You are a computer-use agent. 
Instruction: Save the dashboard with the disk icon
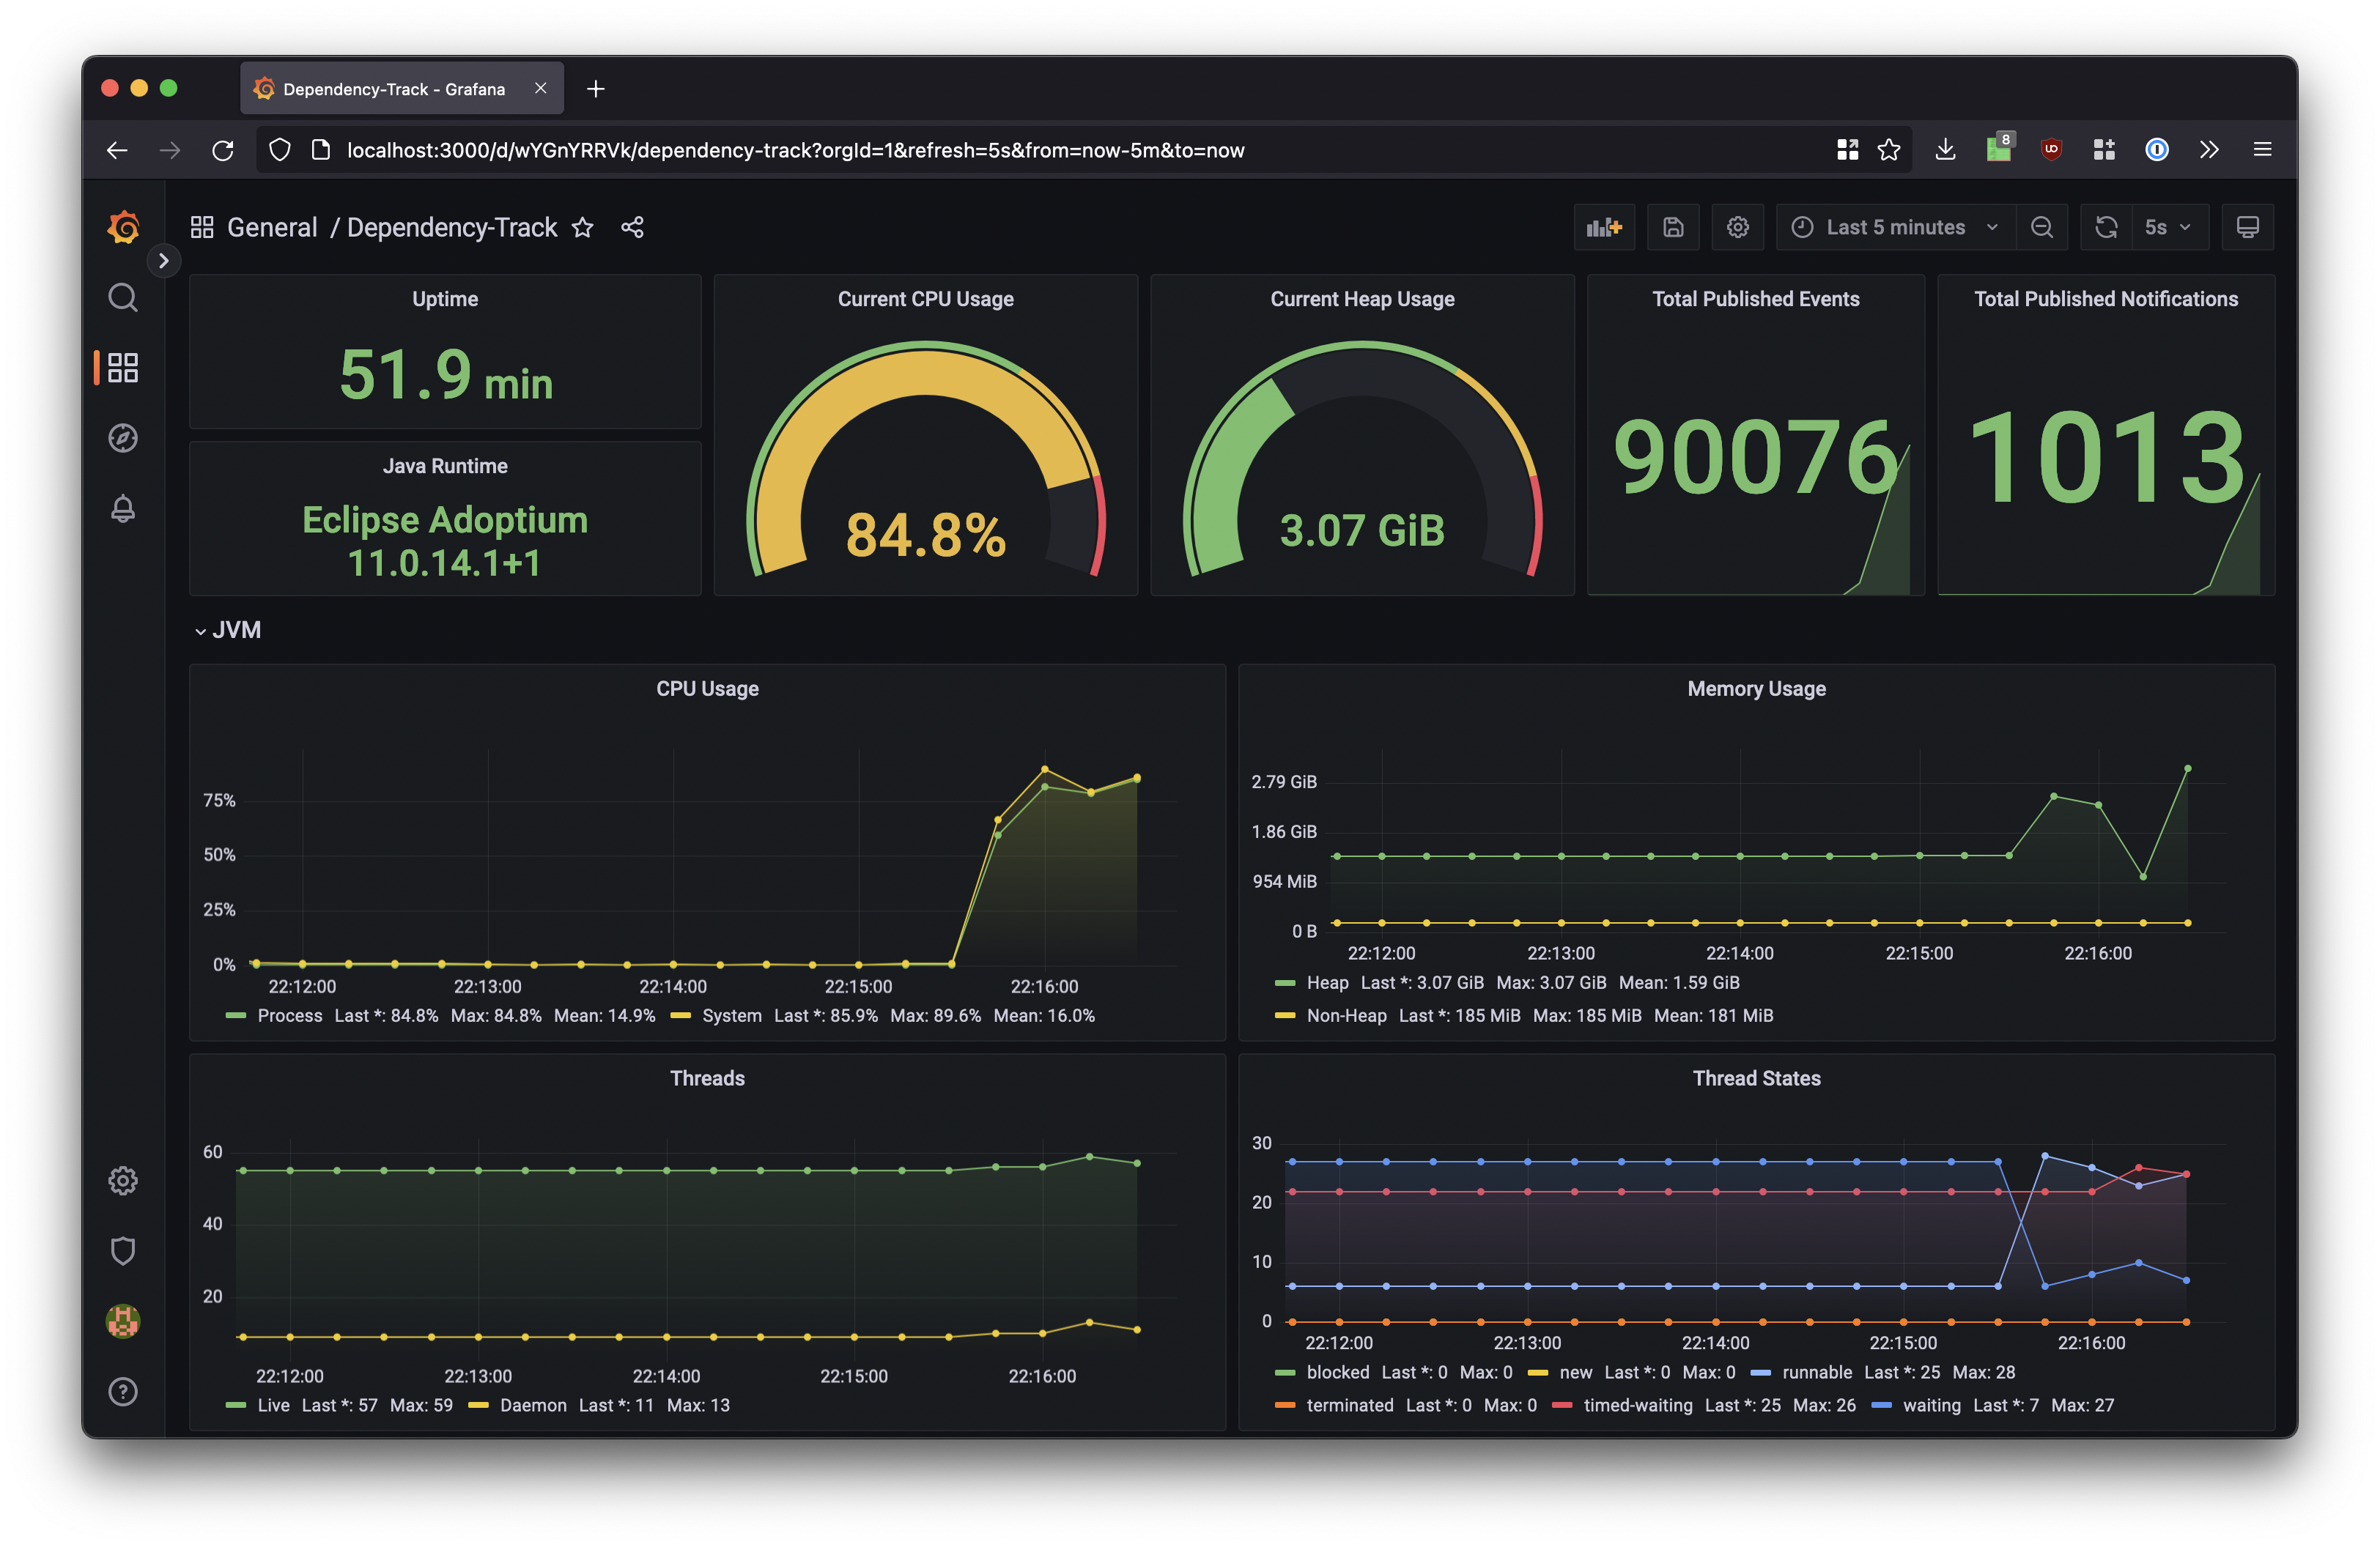click(1673, 228)
